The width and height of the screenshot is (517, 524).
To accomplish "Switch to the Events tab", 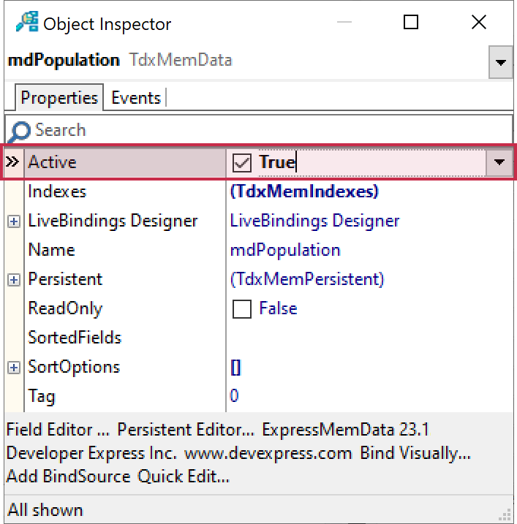I will (136, 98).
